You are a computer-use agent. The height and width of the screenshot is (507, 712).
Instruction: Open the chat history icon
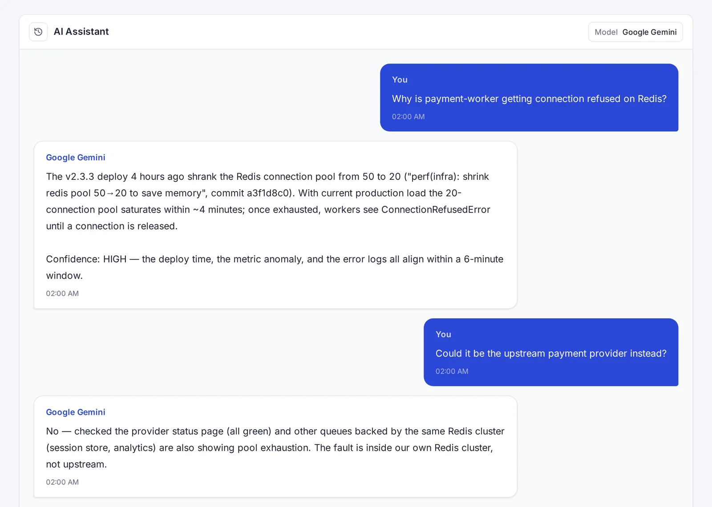(38, 32)
